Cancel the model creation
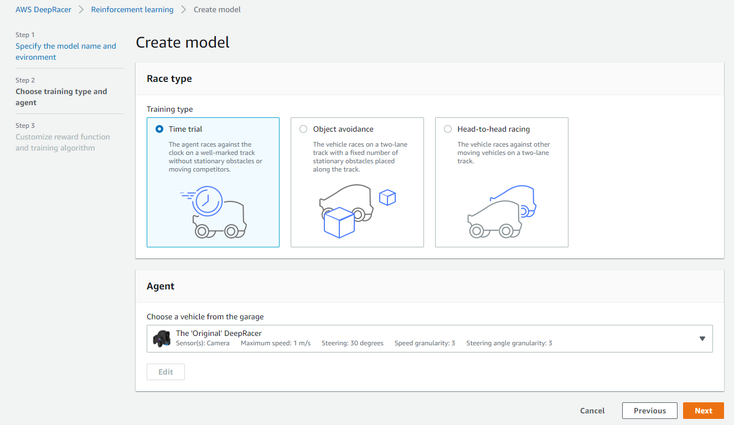The width and height of the screenshot is (734, 425). [x=592, y=411]
